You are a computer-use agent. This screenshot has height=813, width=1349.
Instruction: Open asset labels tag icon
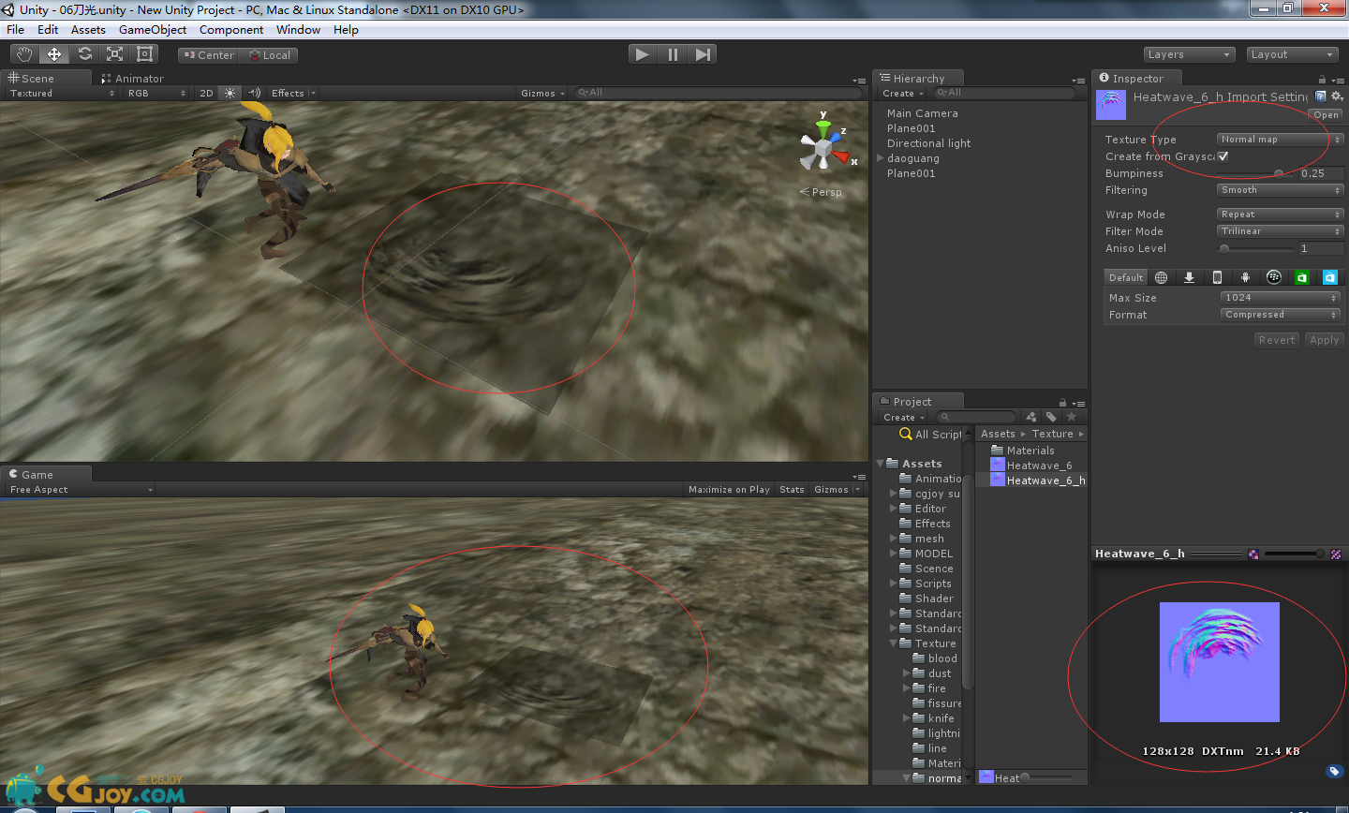coord(1335,771)
